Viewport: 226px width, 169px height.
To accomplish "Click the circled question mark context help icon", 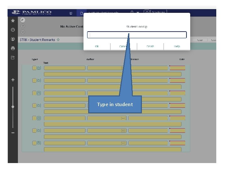I will (23, 26).
